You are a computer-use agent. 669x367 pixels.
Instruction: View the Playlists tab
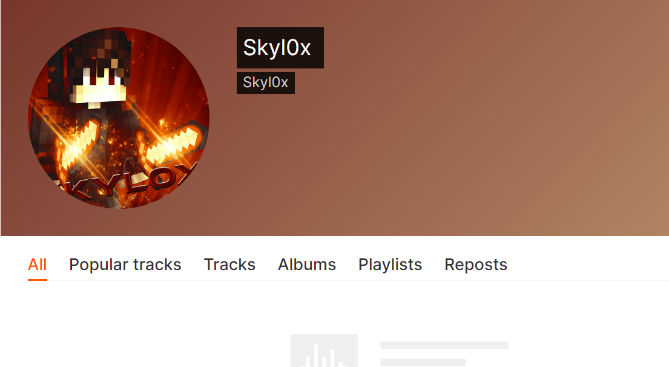[x=390, y=265]
